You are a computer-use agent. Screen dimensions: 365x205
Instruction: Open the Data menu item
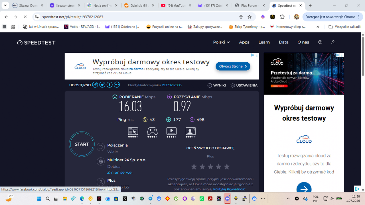coord(283,42)
